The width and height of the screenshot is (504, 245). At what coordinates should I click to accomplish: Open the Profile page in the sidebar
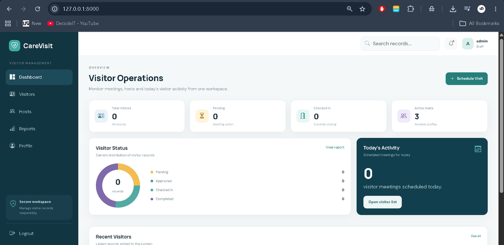point(39,146)
